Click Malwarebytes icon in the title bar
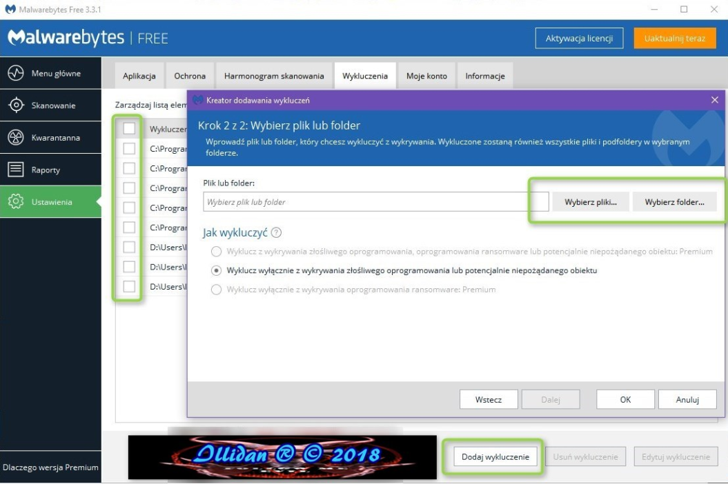Image resolution: width=728 pixels, height=484 pixels. pyautogui.click(x=10, y=9)
